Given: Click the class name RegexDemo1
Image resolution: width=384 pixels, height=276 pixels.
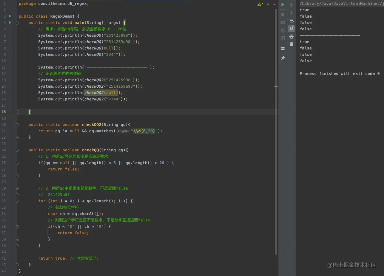Looking at the screenshot, I should click(62, 16).
